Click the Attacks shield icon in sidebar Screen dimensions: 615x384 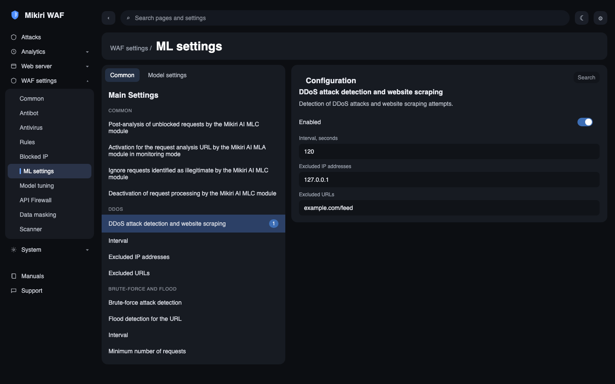[x=14, y=37]
